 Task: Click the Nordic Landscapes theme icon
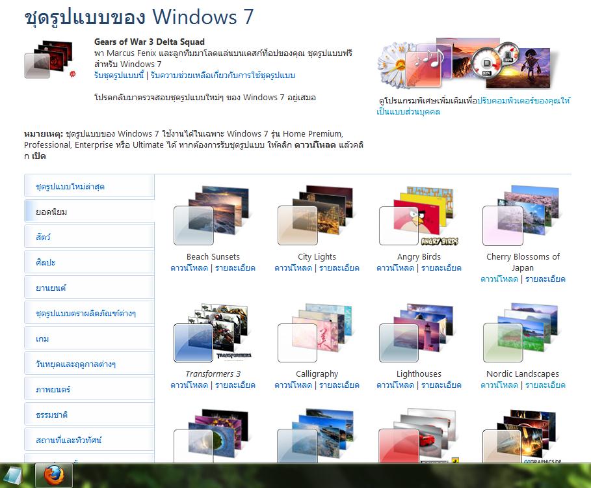coord(521,332)
